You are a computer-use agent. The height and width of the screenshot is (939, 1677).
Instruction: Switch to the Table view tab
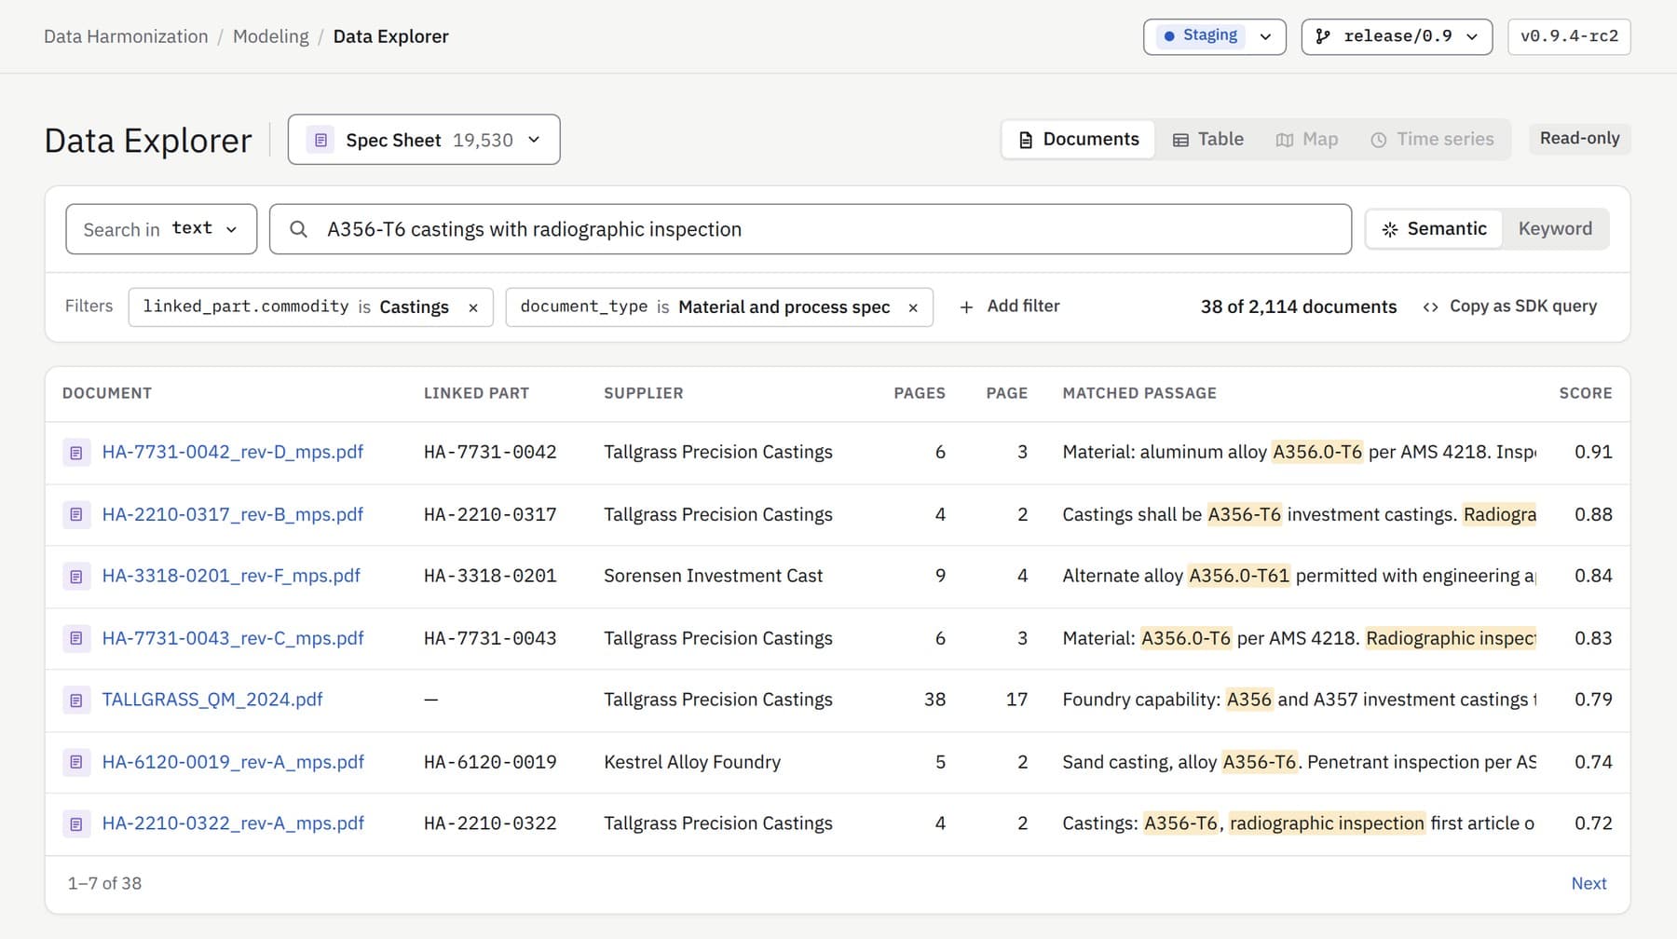[x=1208, y=140]
